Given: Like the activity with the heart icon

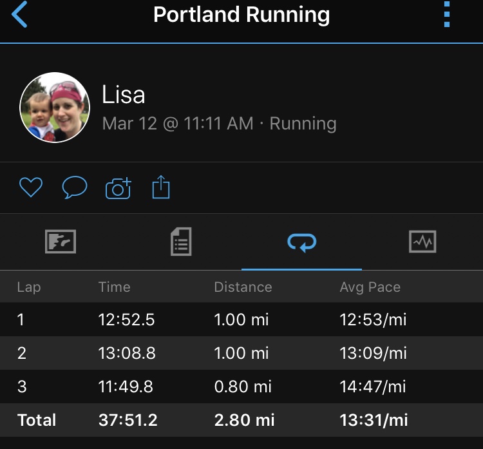Looking at the screenshot, I should pos(31,187).
